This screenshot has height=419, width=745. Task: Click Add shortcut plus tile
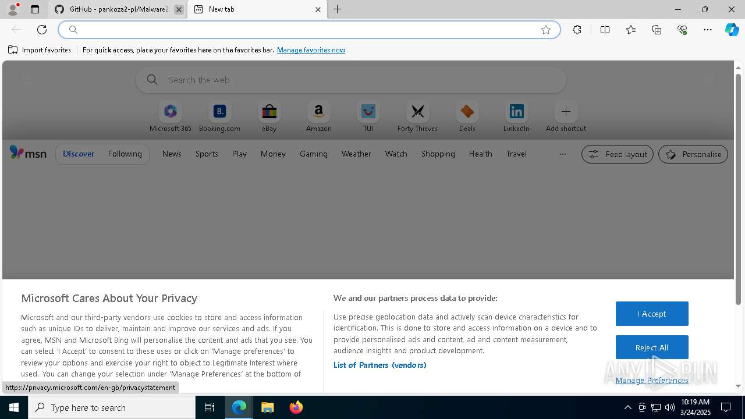[x=566, y=117]
